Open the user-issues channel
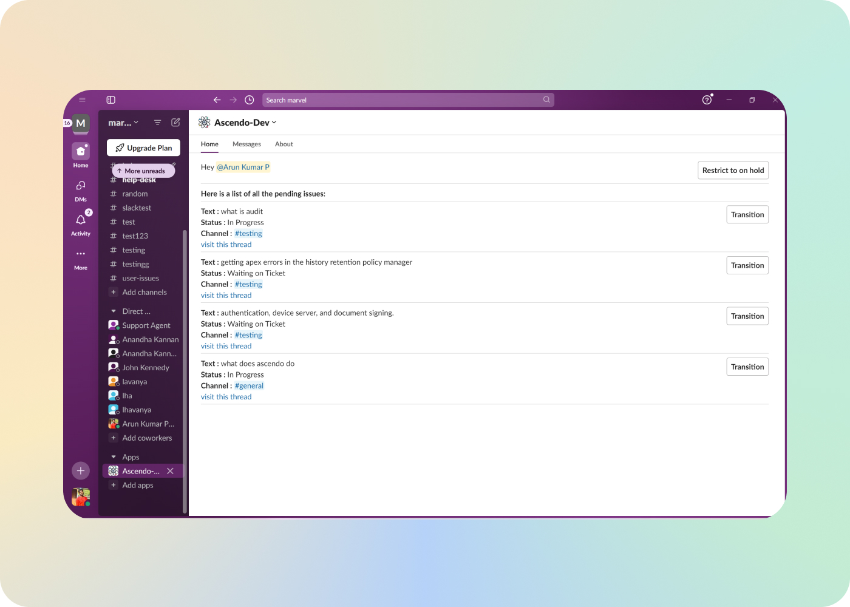The height and width of the screenshot is (607, 850). click(x=143, y=278)
